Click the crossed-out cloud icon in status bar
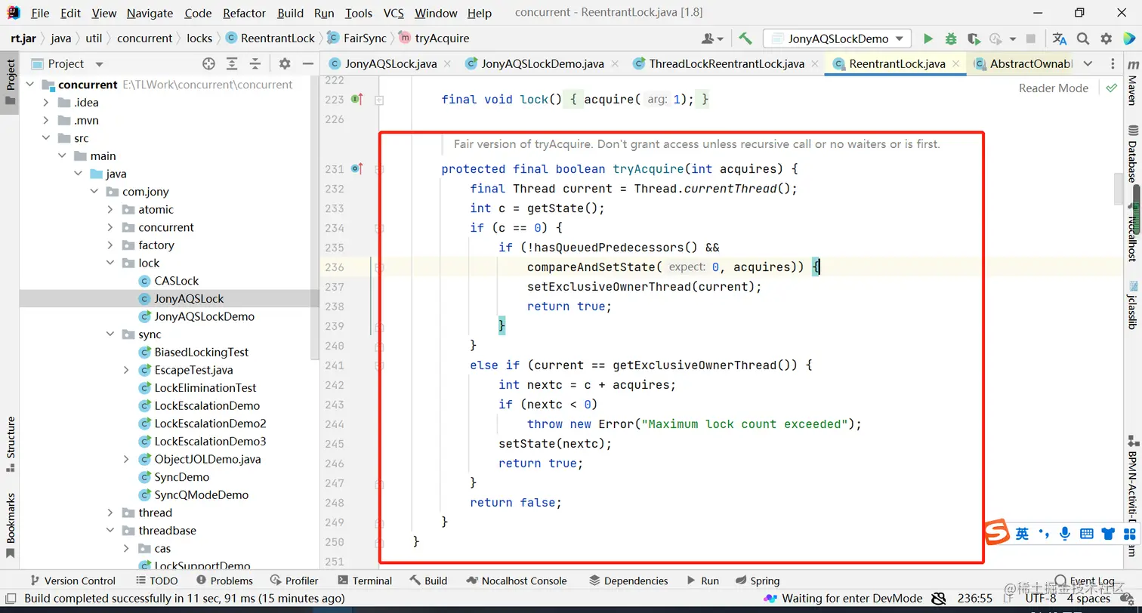The height and width of the screenshot is (613, 1142). pos(938,599)
